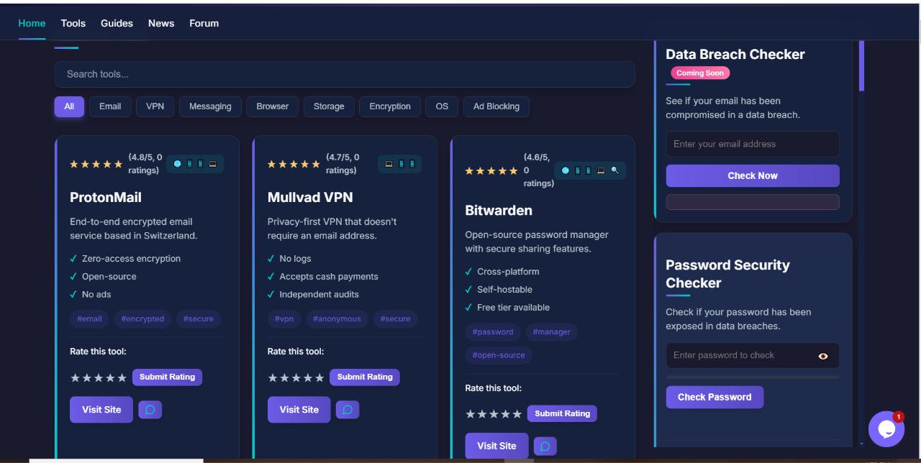Click the laptop platform icon on ProtonMail card
This screenshot has height=463, width=921.
[x=213, y=164]
